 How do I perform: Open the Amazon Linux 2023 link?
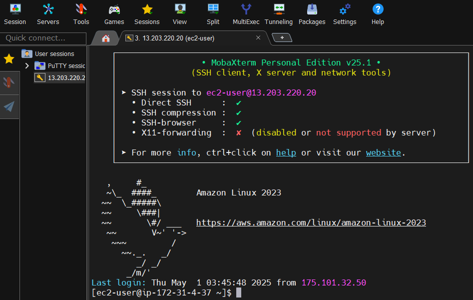pos(311,222)
